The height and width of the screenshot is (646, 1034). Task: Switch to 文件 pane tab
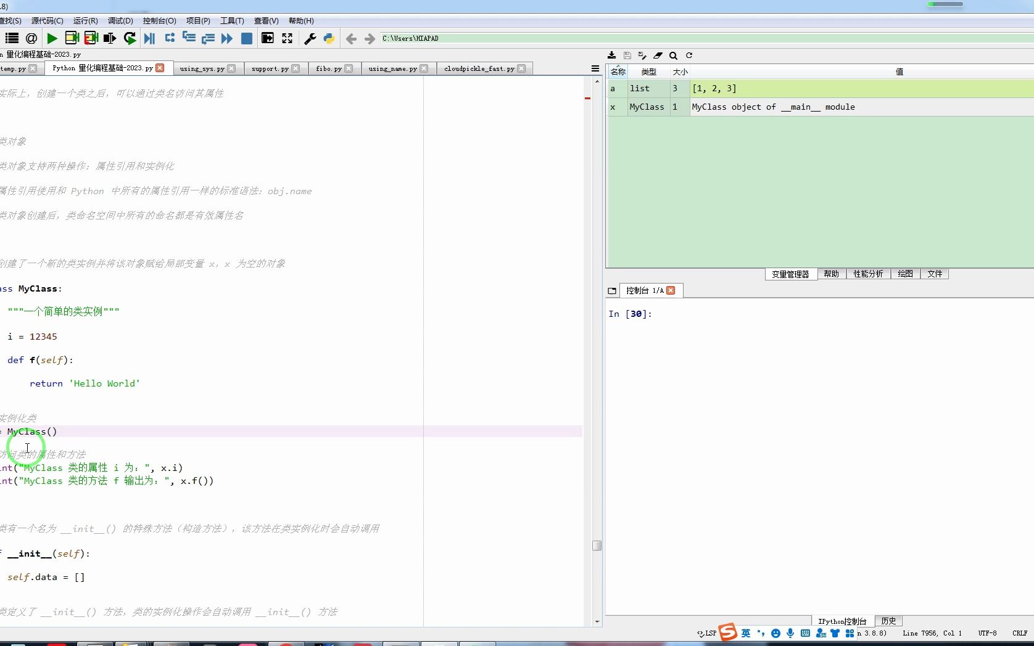click(935, 274)
